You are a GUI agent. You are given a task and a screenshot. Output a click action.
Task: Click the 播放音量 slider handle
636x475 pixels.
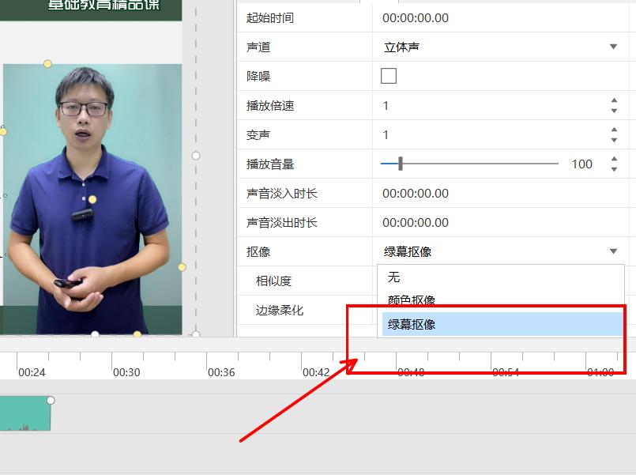pyautogui.click(x=401, y=164)
